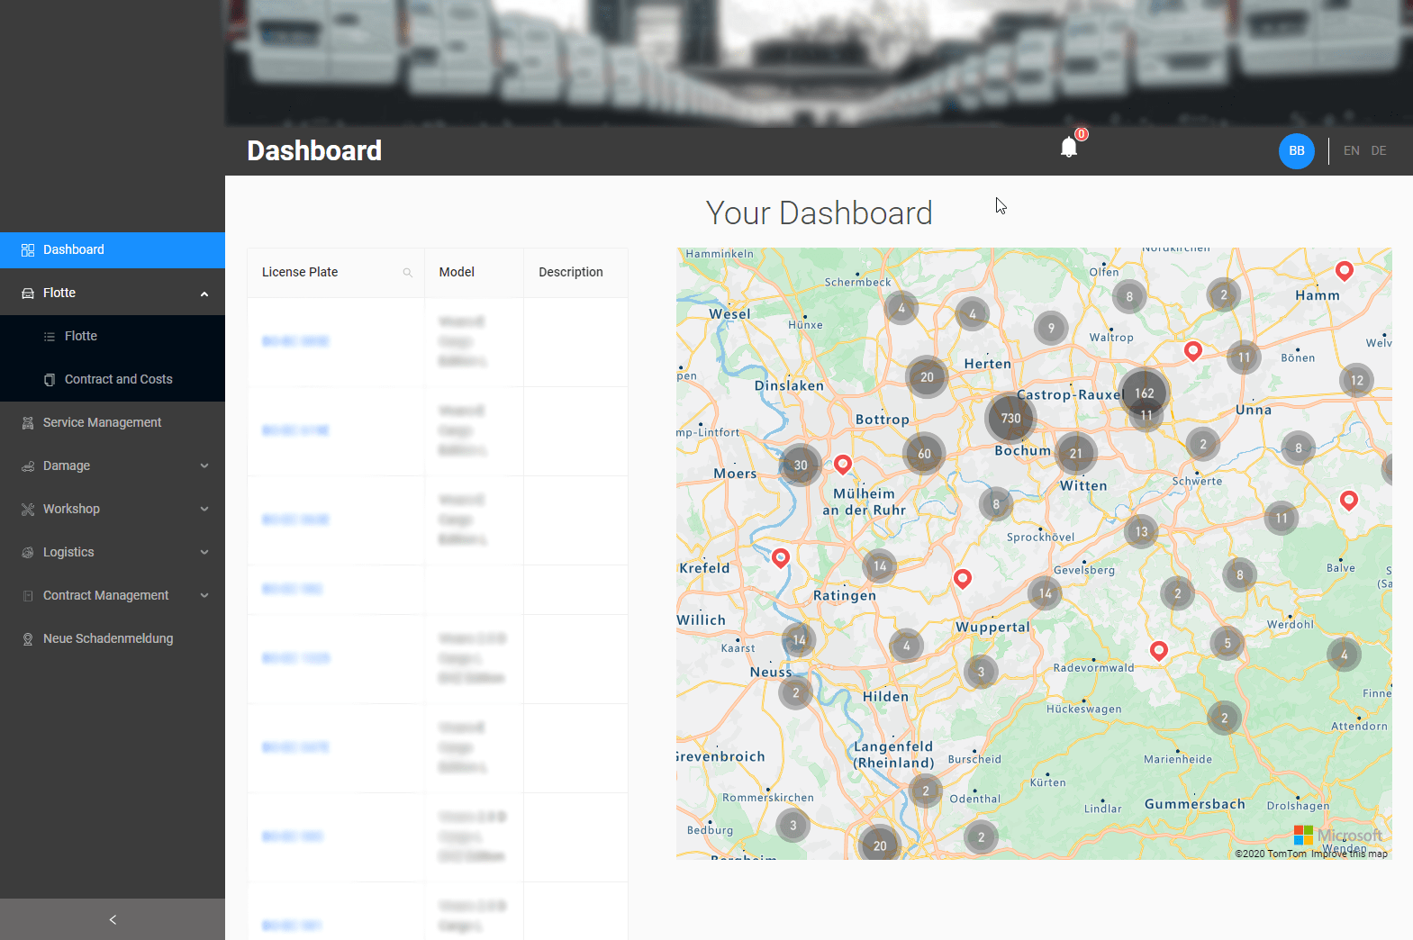Click the 12 cluster near Welver
Screen dimensions: 1413x940
point(1356,380)
